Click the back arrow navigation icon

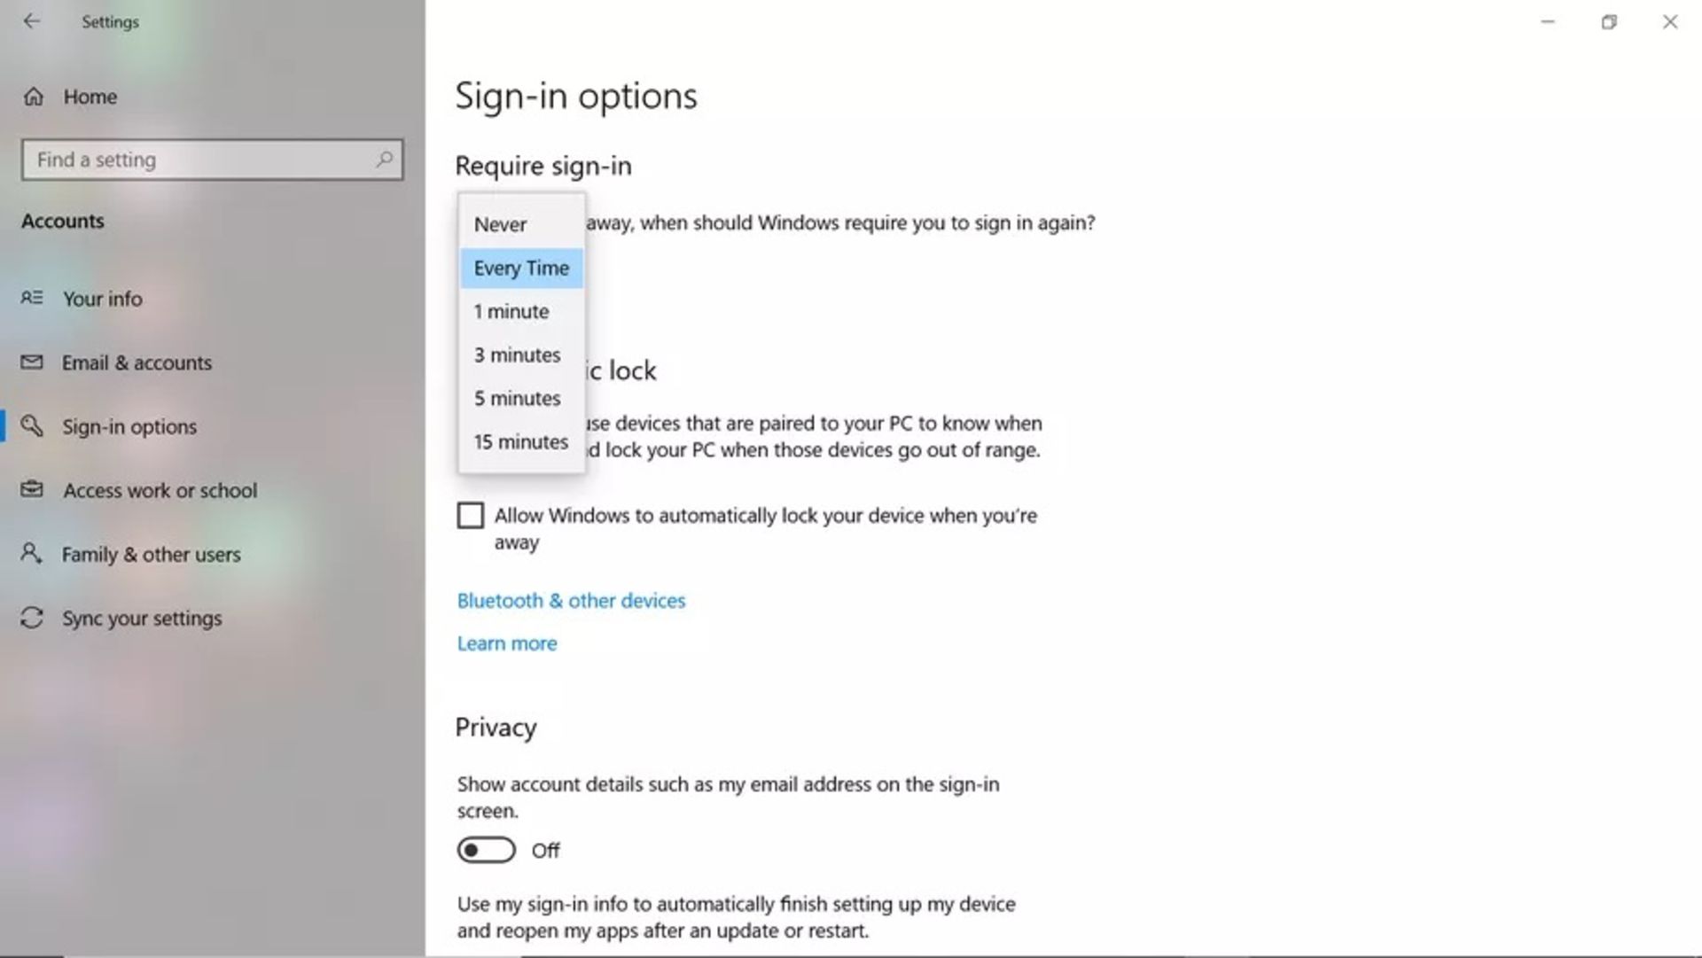tap(32, 21)
